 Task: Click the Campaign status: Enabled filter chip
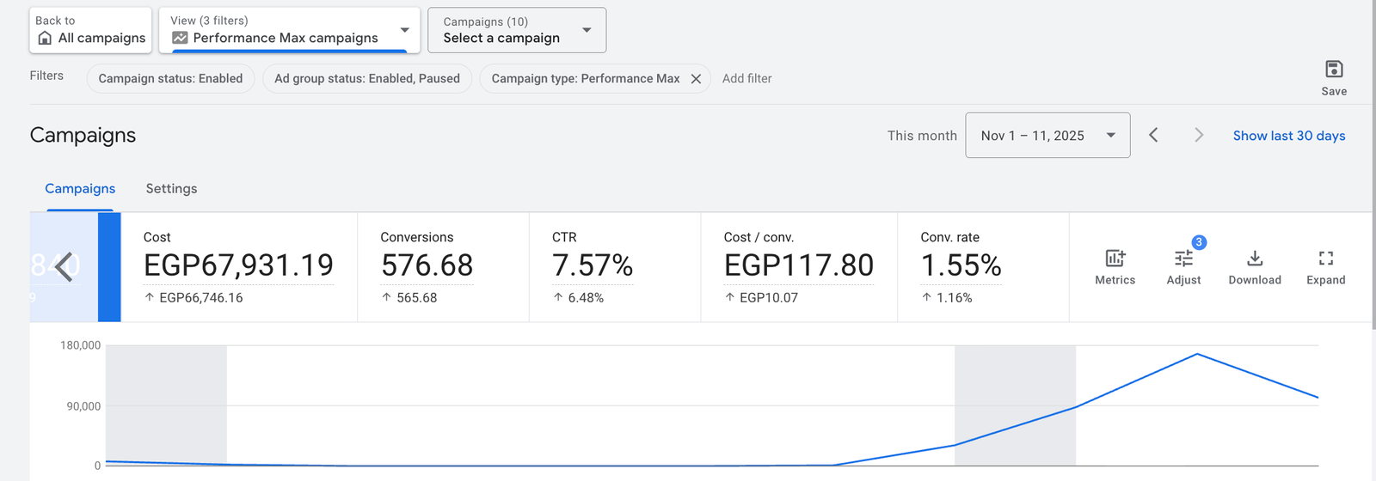(170, 79)
